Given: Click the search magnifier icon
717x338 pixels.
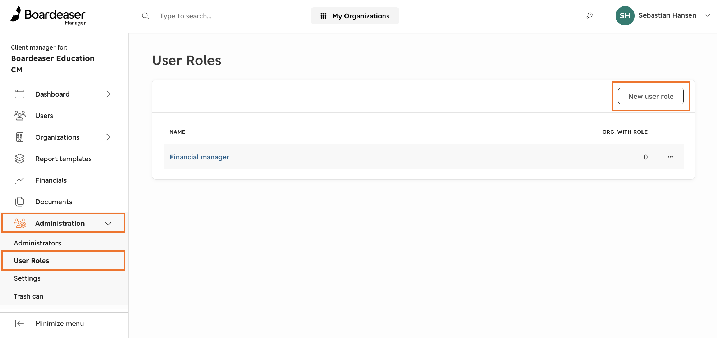Looking at the screenshot, I should (x=145, y=16).
